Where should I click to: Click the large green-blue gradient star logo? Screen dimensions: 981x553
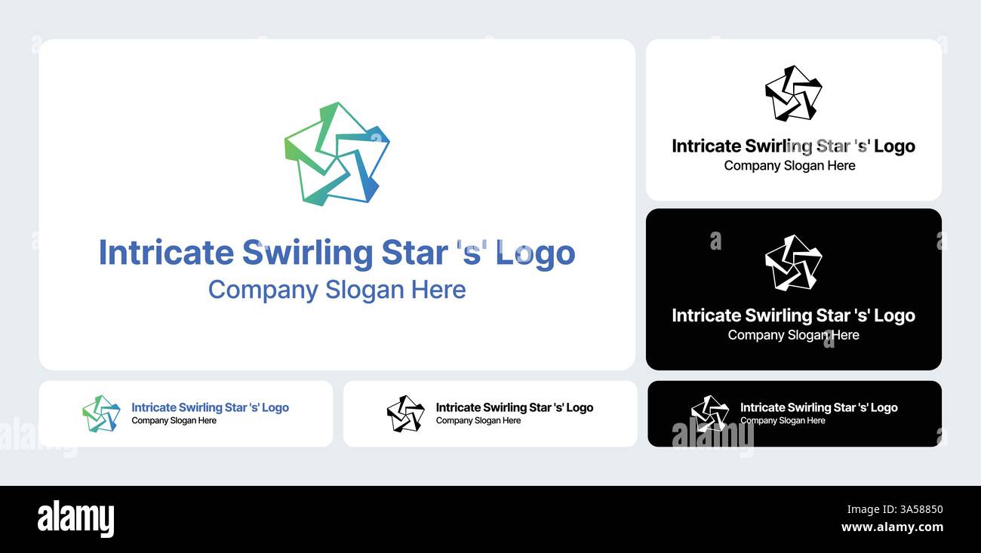[x=337, y=154]
